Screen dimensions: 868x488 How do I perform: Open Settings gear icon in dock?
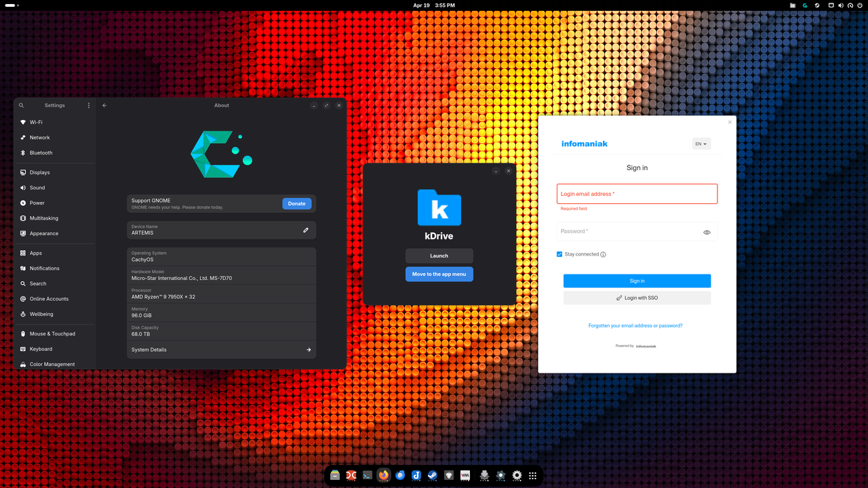point(517,476)
